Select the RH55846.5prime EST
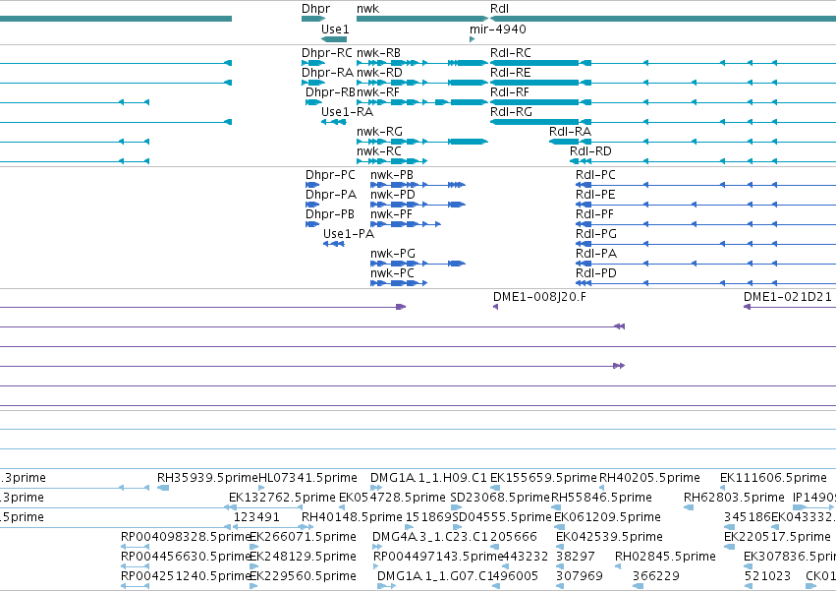 554,507
